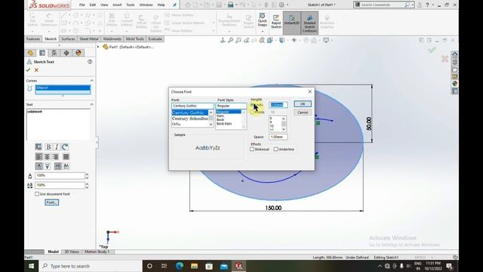Close the Choose Font dialog with X
The height and width of the screenshot is (272, 483).
(310, 91)
